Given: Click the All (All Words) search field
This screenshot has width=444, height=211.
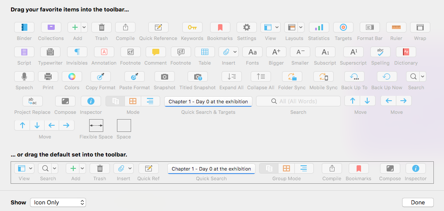Looking at the screenshot, I should pyautogui.click(x=298, y=101).
